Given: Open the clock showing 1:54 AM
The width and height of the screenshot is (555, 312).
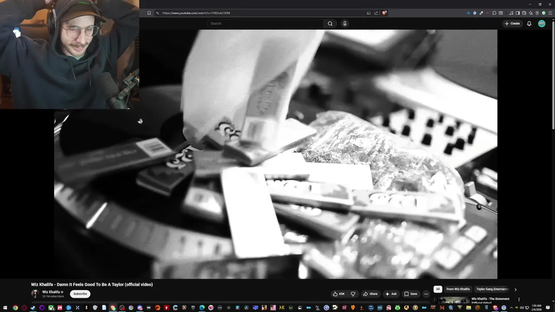Looking at the screenshot, I should click(536, 308).
